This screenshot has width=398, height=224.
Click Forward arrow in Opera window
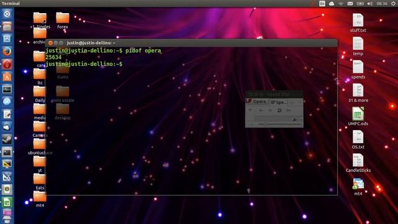[x=270, y=111]
